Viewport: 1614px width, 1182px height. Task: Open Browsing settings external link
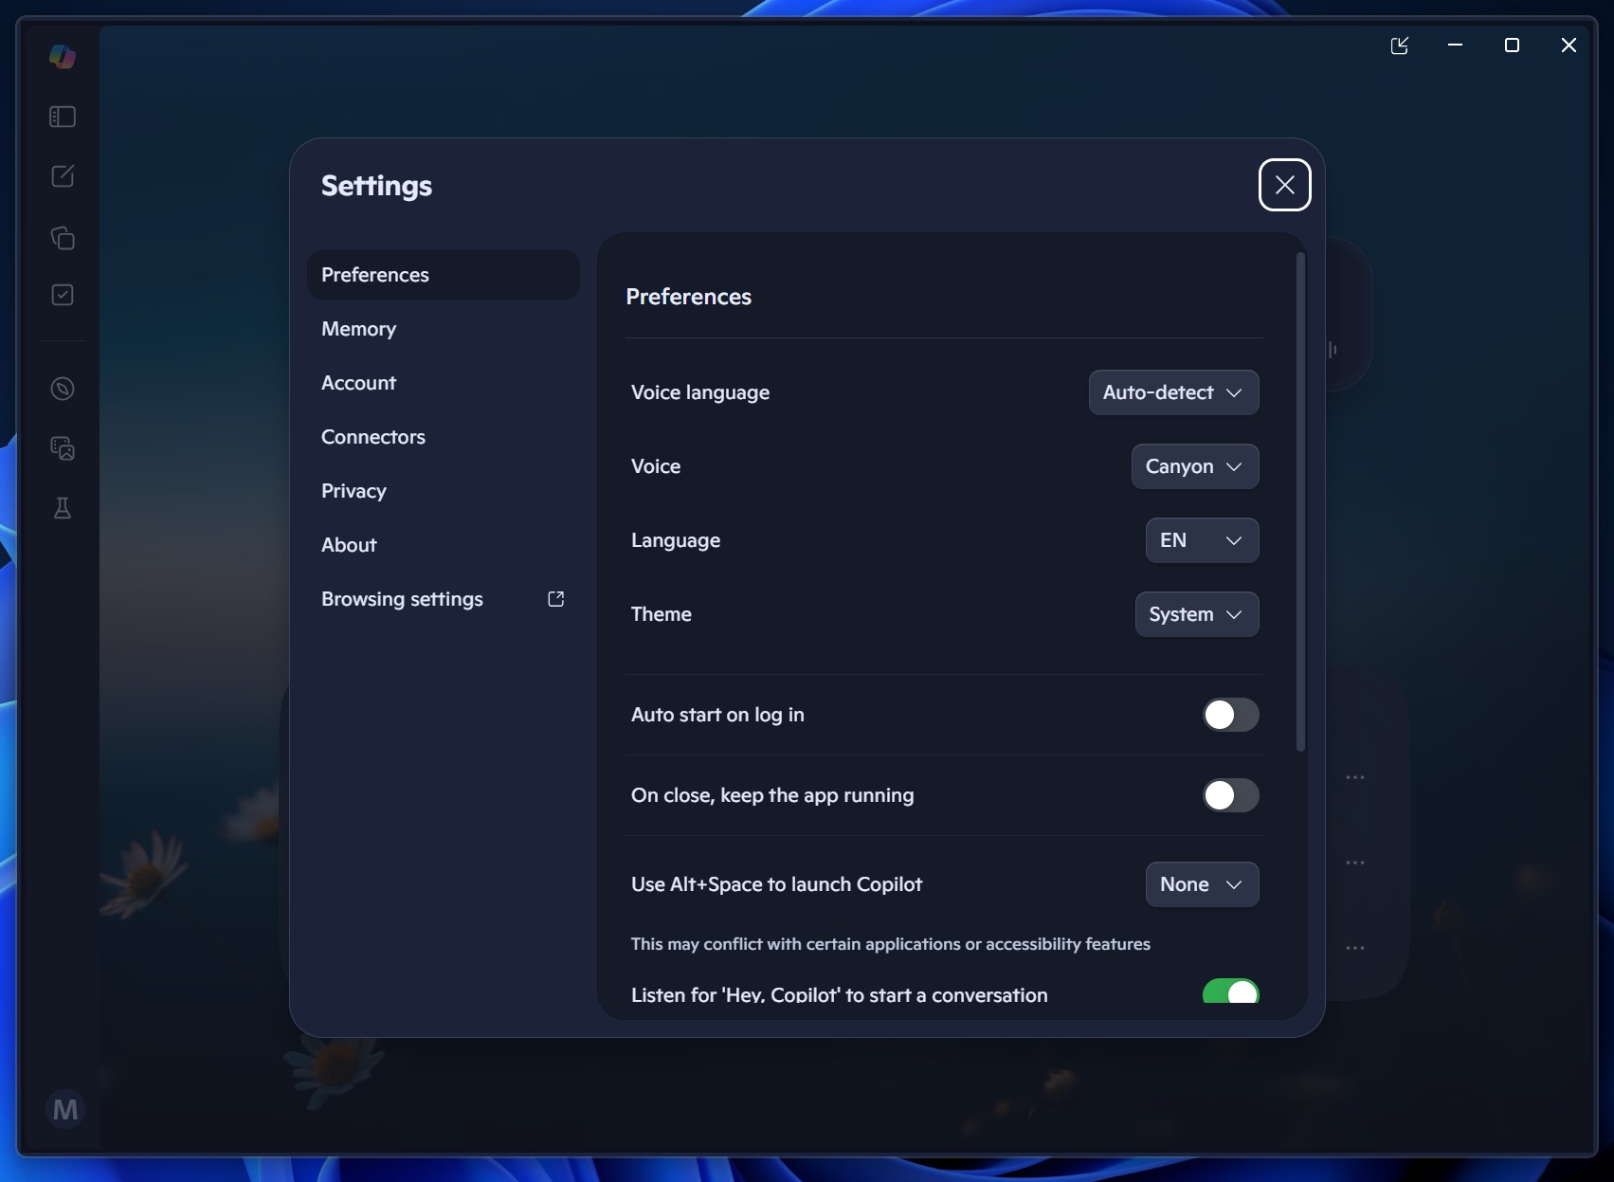point(402,598)
